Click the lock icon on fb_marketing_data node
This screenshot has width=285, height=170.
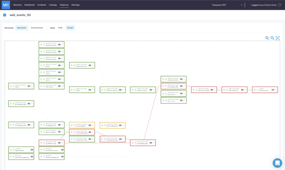(11, 104)
